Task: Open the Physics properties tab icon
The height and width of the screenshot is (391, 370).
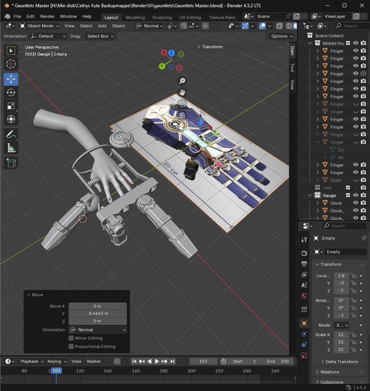Action: pos(304,334)
